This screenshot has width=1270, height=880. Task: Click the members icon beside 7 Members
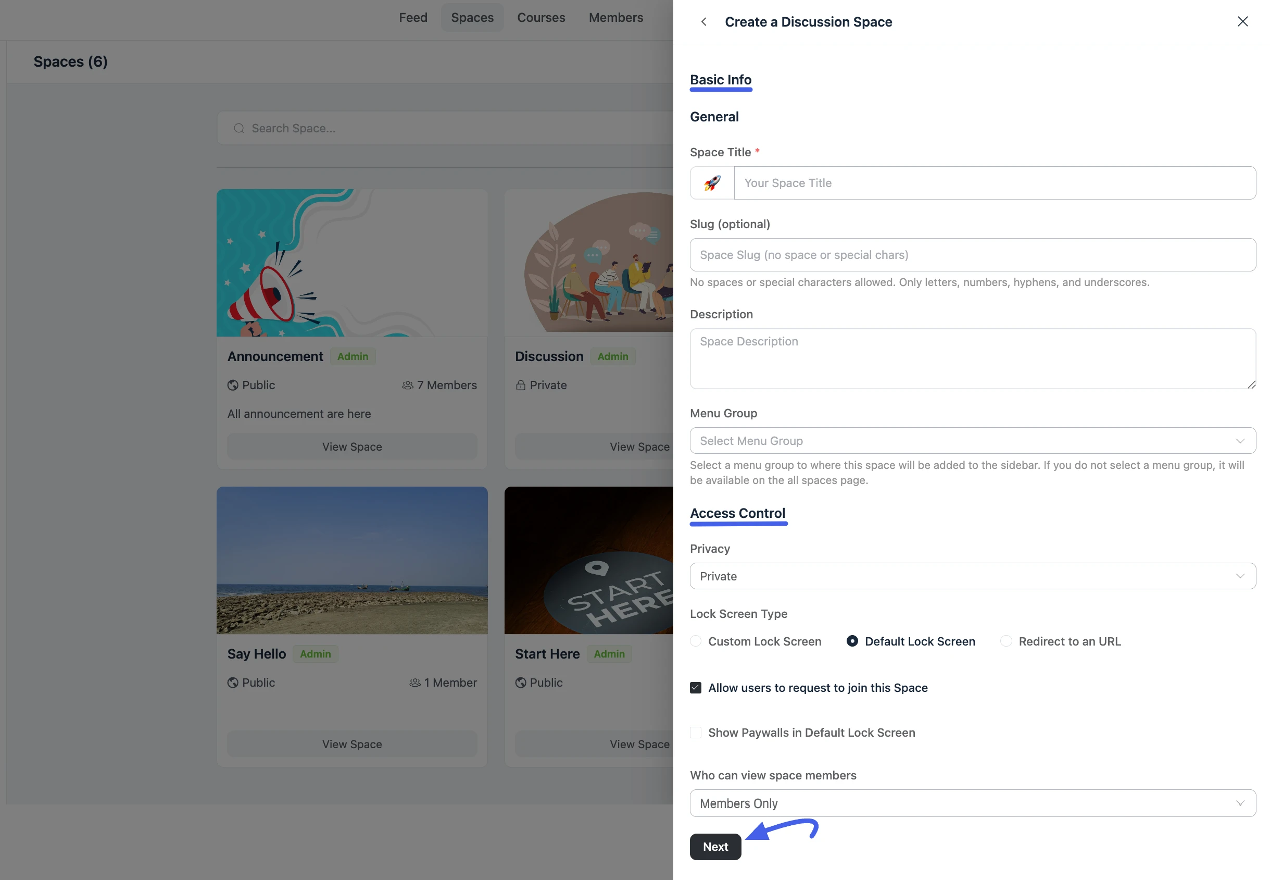point(408,386)
